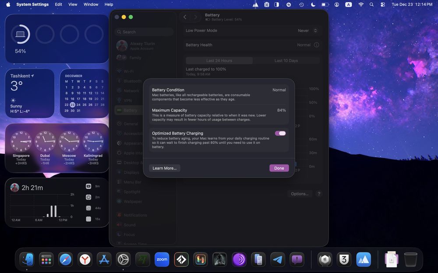The image size is (438, 273).
Task: Select Displays in the settings sidebar
Action: pos(145,173)
